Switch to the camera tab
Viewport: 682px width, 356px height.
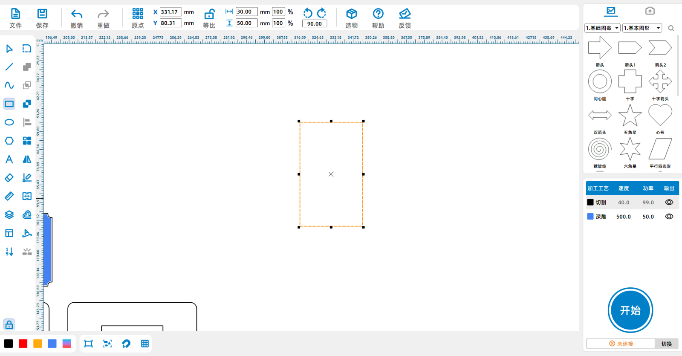[650, 11]
